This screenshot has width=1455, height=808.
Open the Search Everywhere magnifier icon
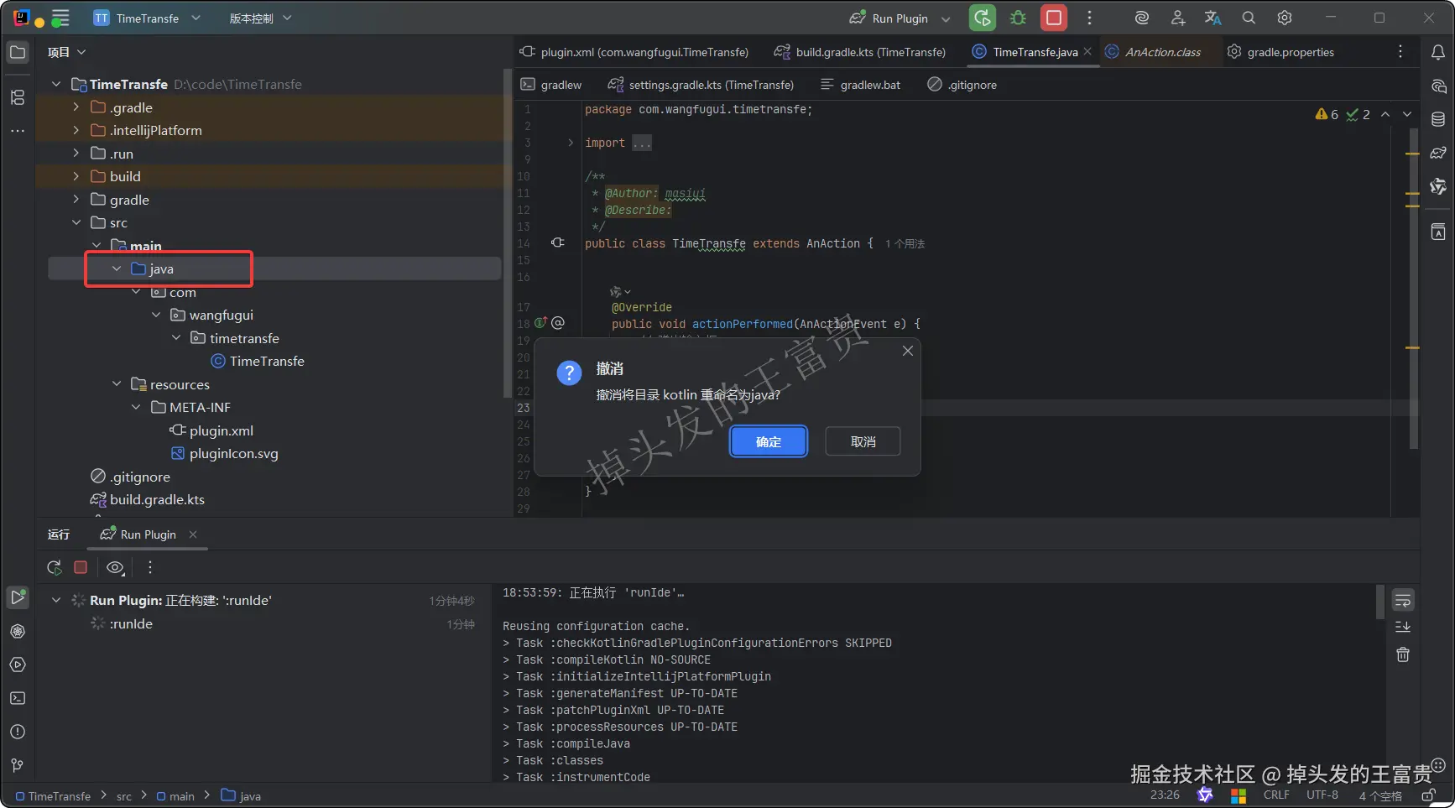[x=1249, y=18]
